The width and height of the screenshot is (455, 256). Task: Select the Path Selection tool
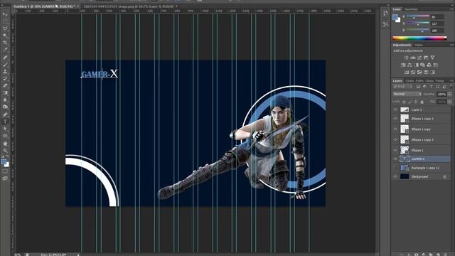coord(5,129)
